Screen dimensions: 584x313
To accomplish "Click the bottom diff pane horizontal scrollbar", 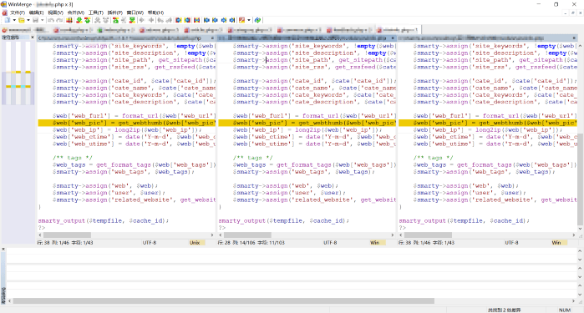I will pos(223,300).
